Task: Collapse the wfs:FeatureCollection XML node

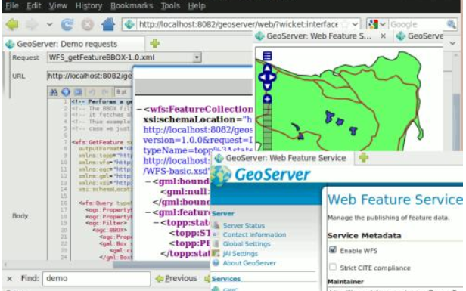Action: (139, 110)
